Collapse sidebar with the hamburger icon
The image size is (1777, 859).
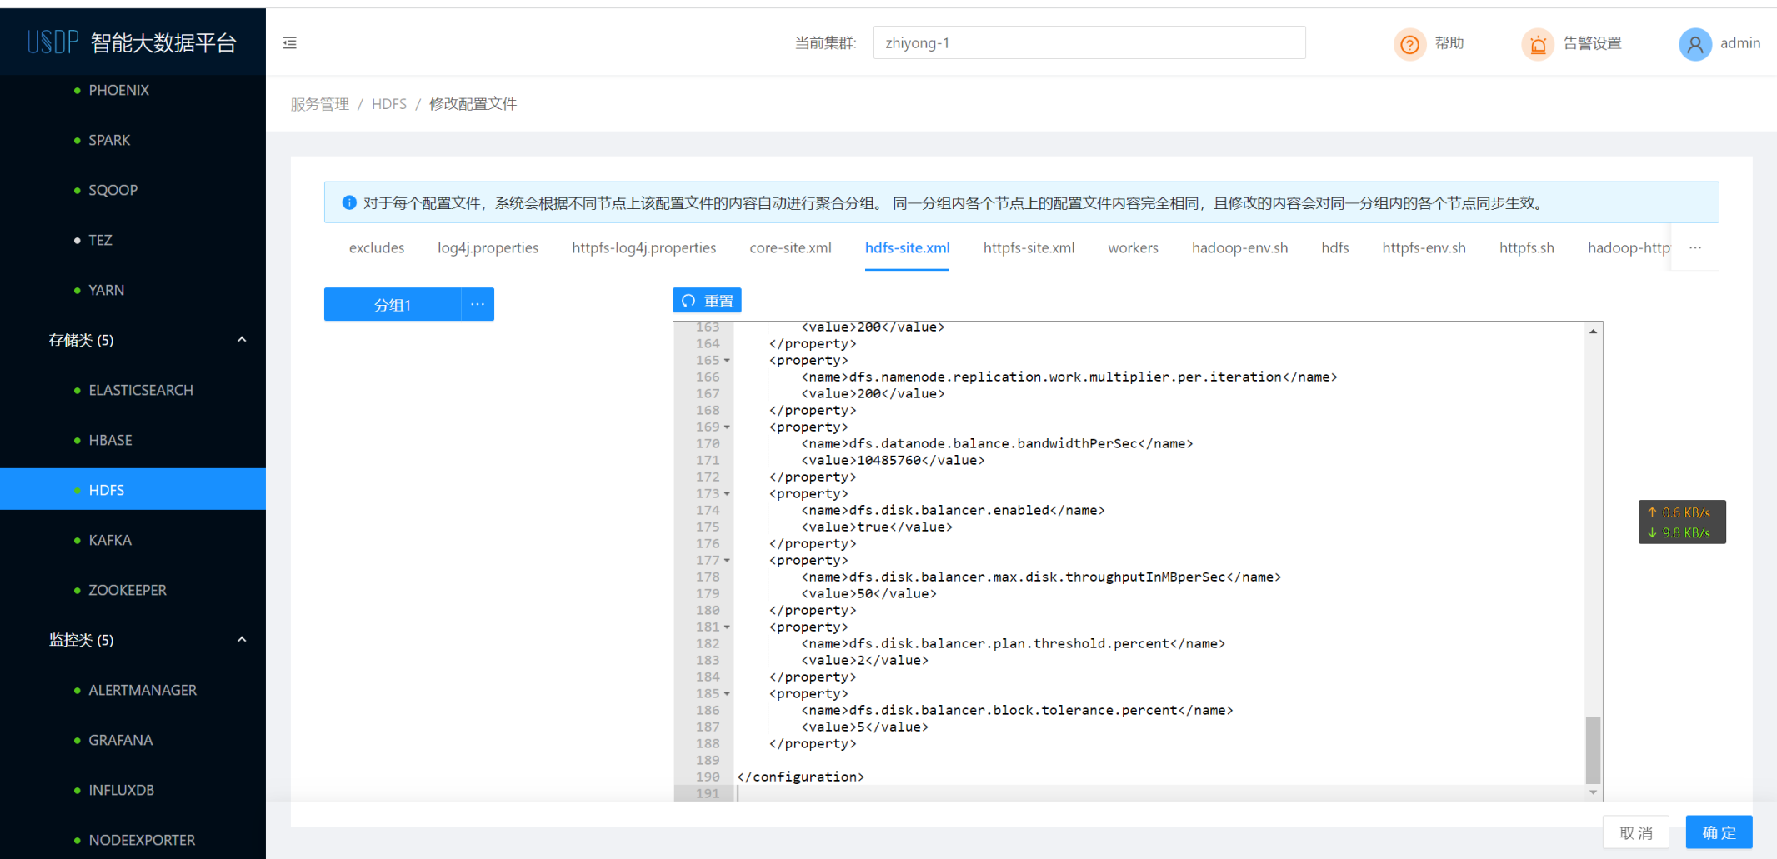pyautogui.click(x=289, y=42)
